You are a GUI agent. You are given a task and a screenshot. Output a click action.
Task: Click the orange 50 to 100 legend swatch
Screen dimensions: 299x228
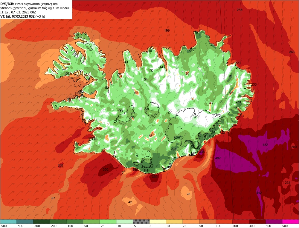(x=208, y=221)
